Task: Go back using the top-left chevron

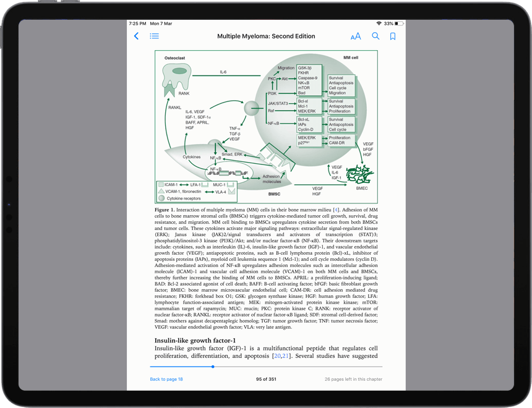Action: (x=136, y=36)
